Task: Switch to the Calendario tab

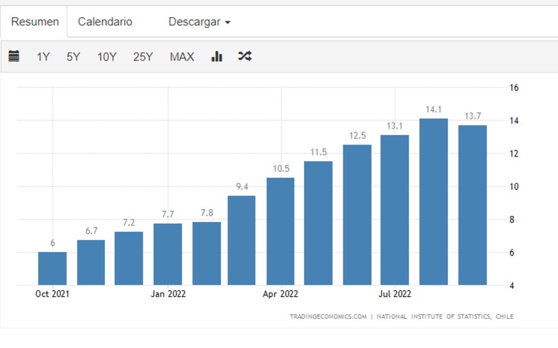Action: tap(105, 21)
